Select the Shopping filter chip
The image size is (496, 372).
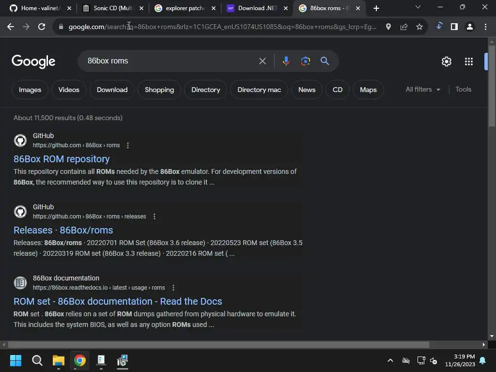pyautogui.click(x=159, y=90)
